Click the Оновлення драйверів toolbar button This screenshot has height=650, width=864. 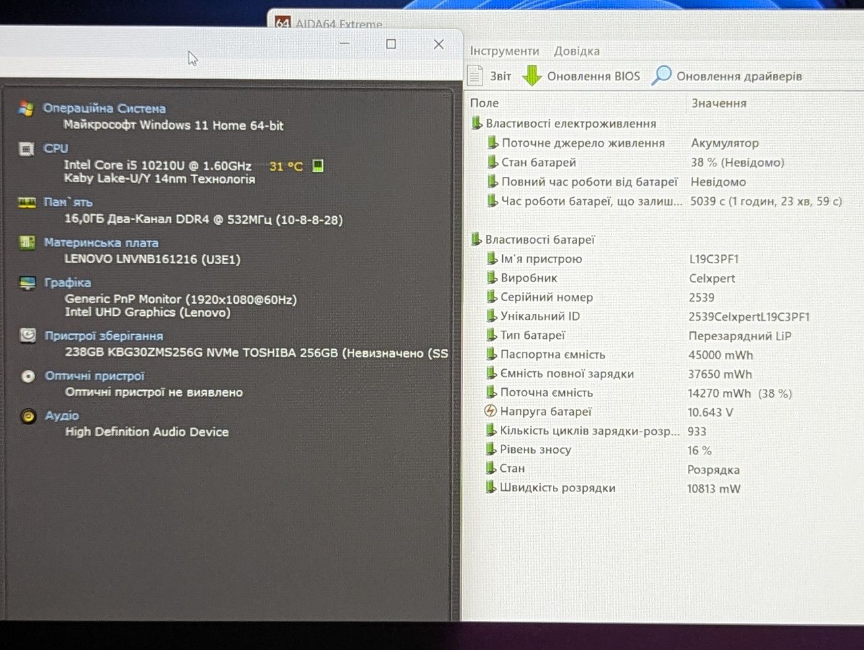pos(727,76)
